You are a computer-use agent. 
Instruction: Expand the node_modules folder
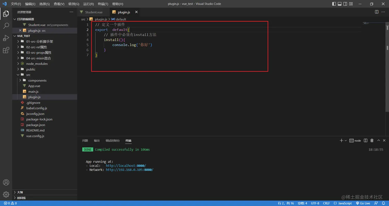(x=45, y=64)
